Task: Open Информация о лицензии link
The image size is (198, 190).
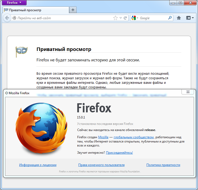Action: pyautogui.click(x=38, y=165)
